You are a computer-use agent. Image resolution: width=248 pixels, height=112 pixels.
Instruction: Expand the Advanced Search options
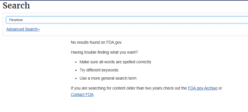[23, 29]
